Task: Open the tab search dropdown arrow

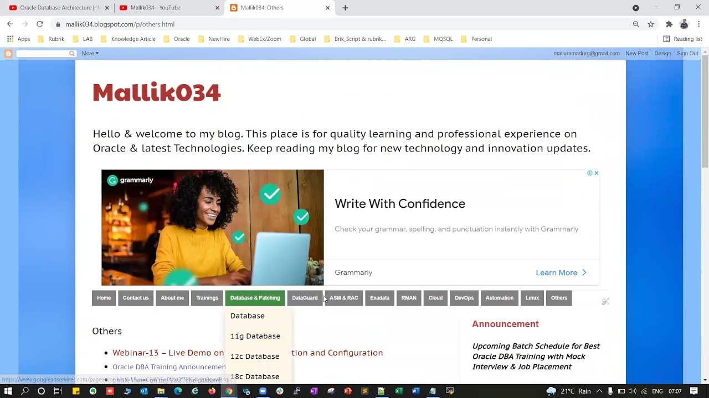Action: pos(636,8)
